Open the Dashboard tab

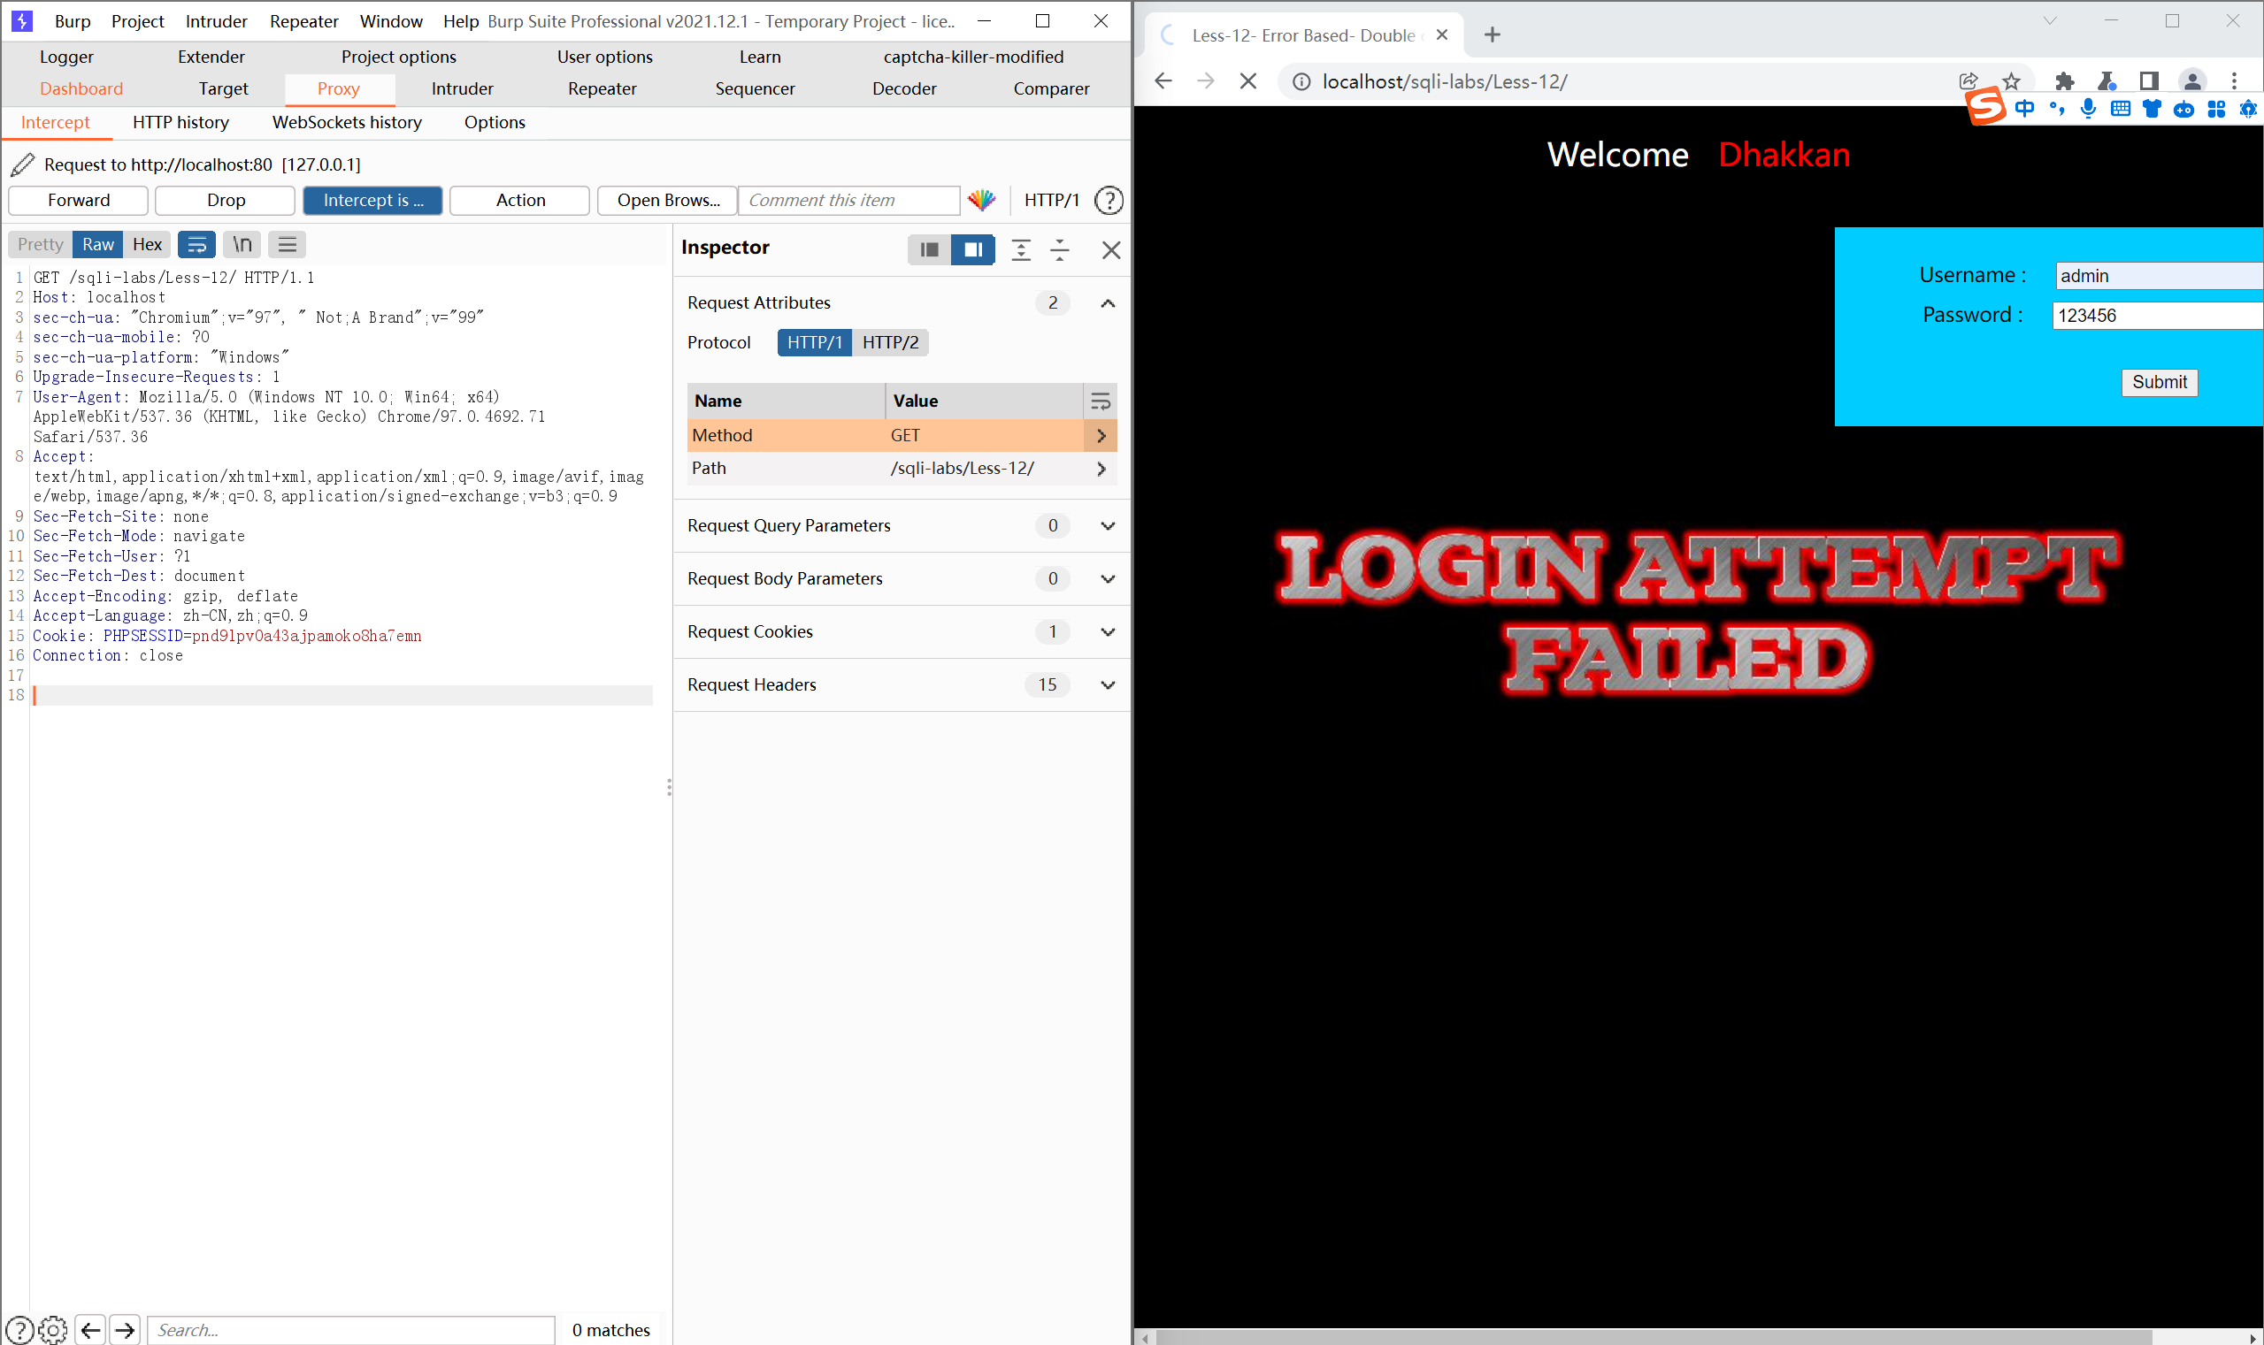[81, 88]
